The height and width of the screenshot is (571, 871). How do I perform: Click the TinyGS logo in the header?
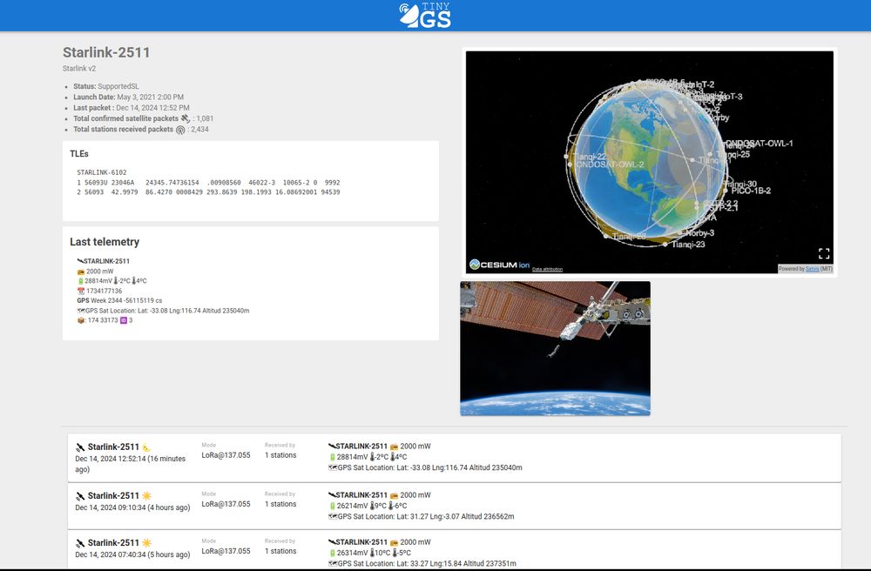point(425,15)
